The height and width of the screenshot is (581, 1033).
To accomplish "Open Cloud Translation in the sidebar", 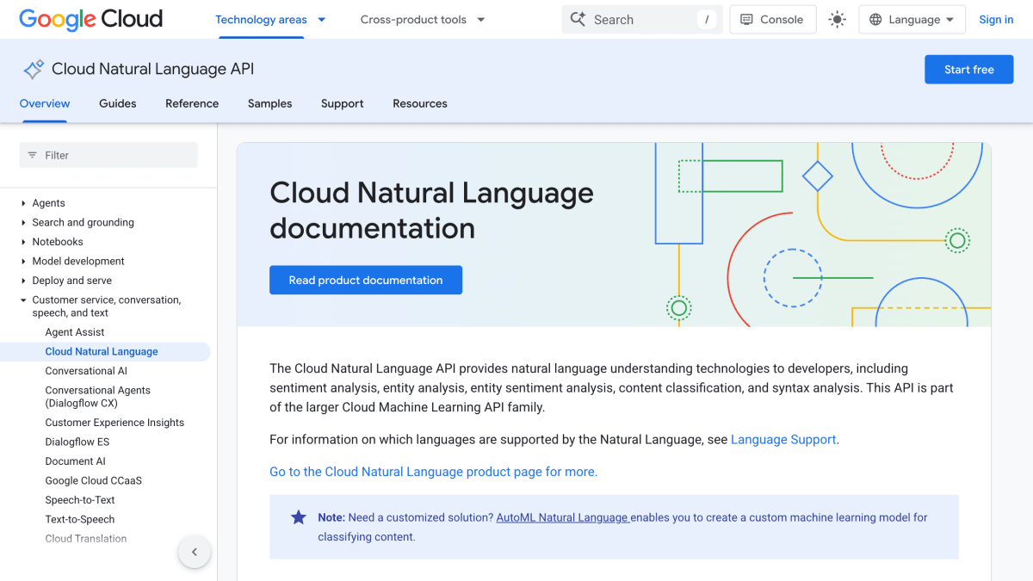I will click(86, 539).
